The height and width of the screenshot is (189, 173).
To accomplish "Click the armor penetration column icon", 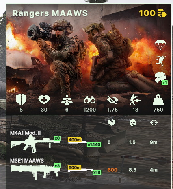I will click(x=112, y=123).
